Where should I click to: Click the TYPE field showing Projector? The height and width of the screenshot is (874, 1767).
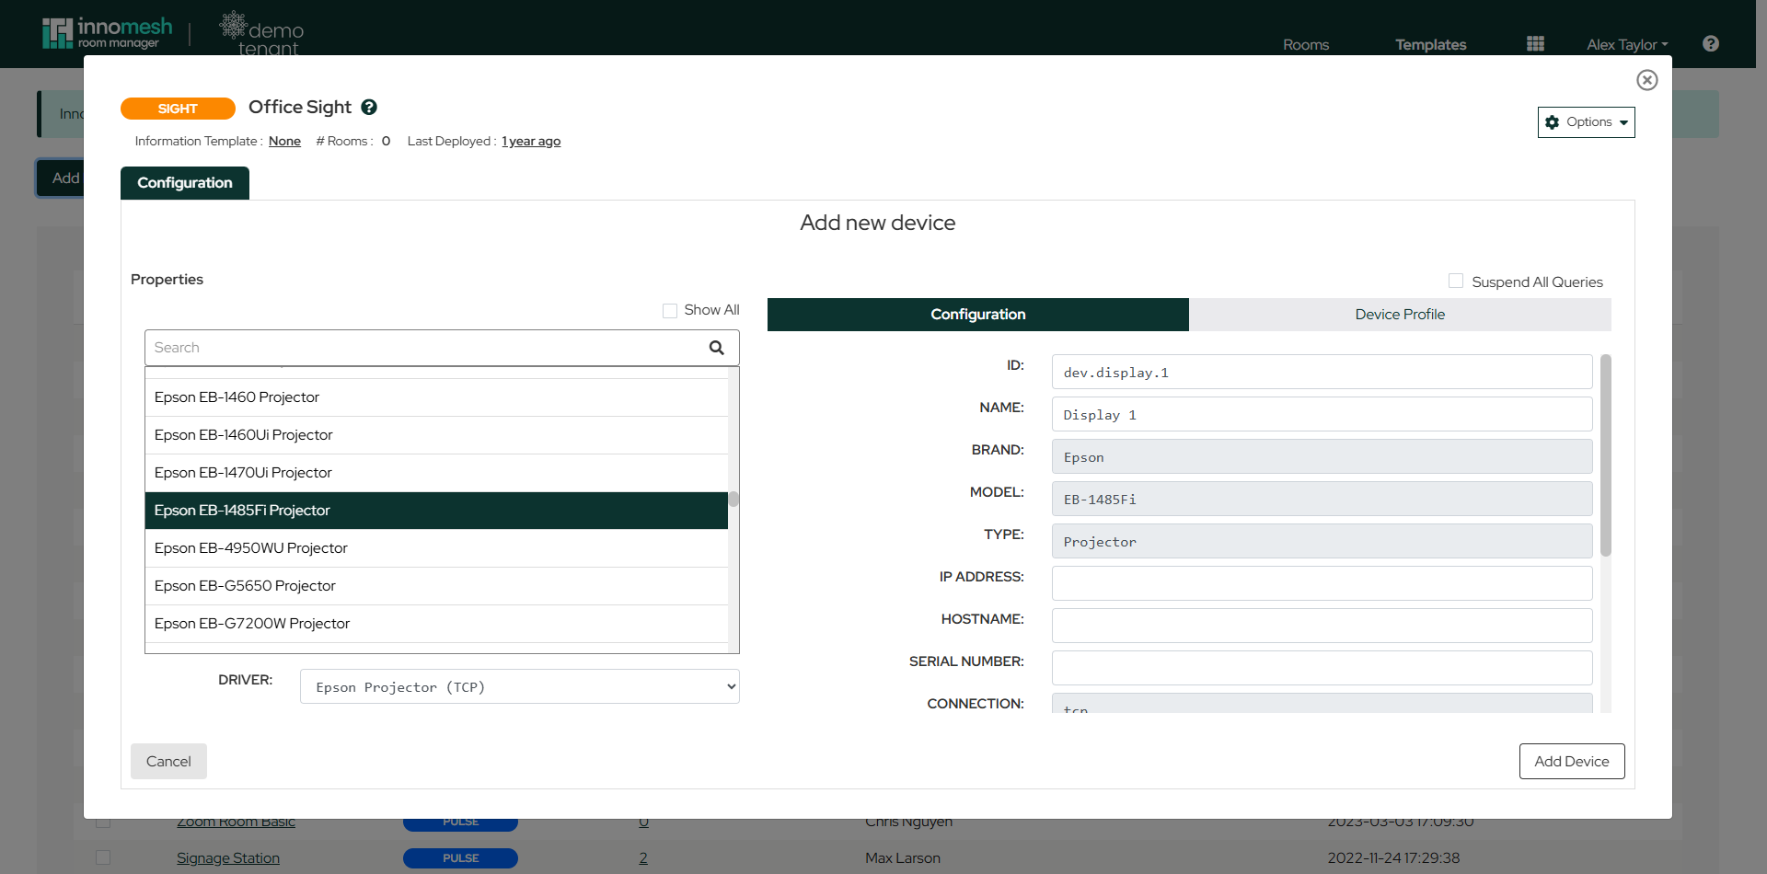pyautogui.click(x=1322, y=542)
